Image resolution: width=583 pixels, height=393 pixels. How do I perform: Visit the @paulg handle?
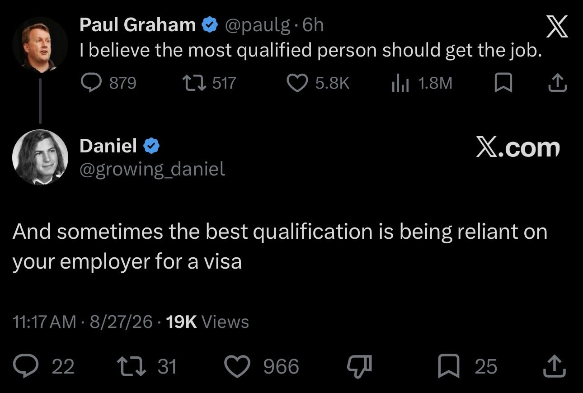tap(258, 25)
